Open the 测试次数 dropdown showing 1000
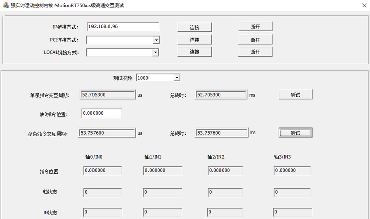370x219 pixels. (x=177, y=78)
